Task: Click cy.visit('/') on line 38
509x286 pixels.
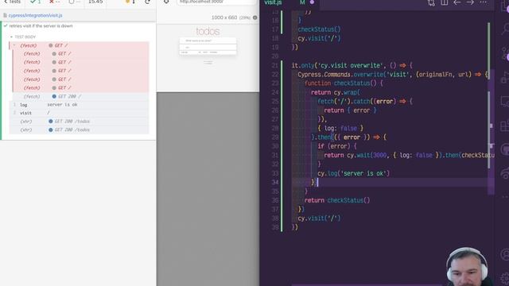Action: (x=319, y=218)
